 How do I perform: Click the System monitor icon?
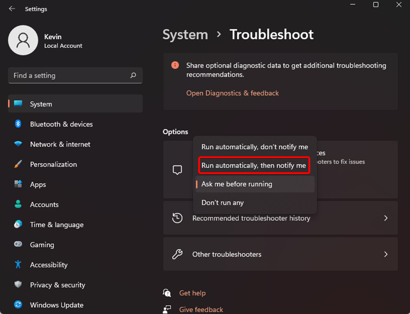tap(18, 103)
